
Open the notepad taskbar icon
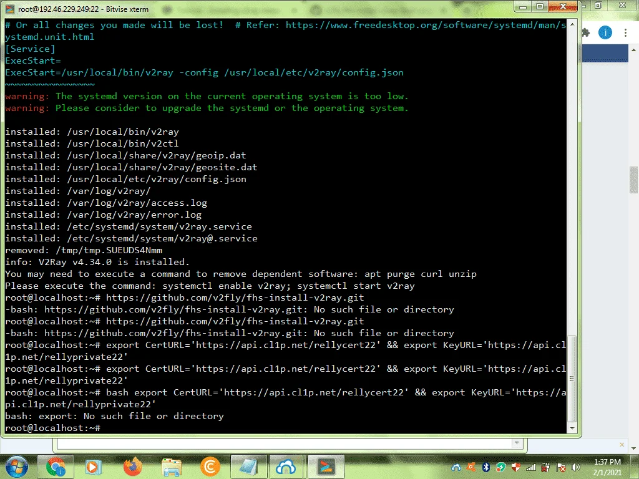pyautogui.click(x=248, y=467)
